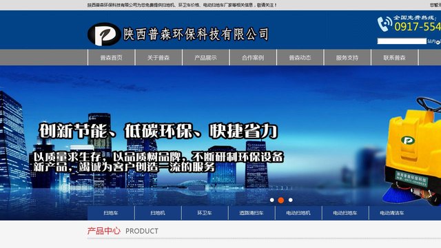Open the 扫地车 category link
Screen dimensions: 441x248
coord(111,213)
